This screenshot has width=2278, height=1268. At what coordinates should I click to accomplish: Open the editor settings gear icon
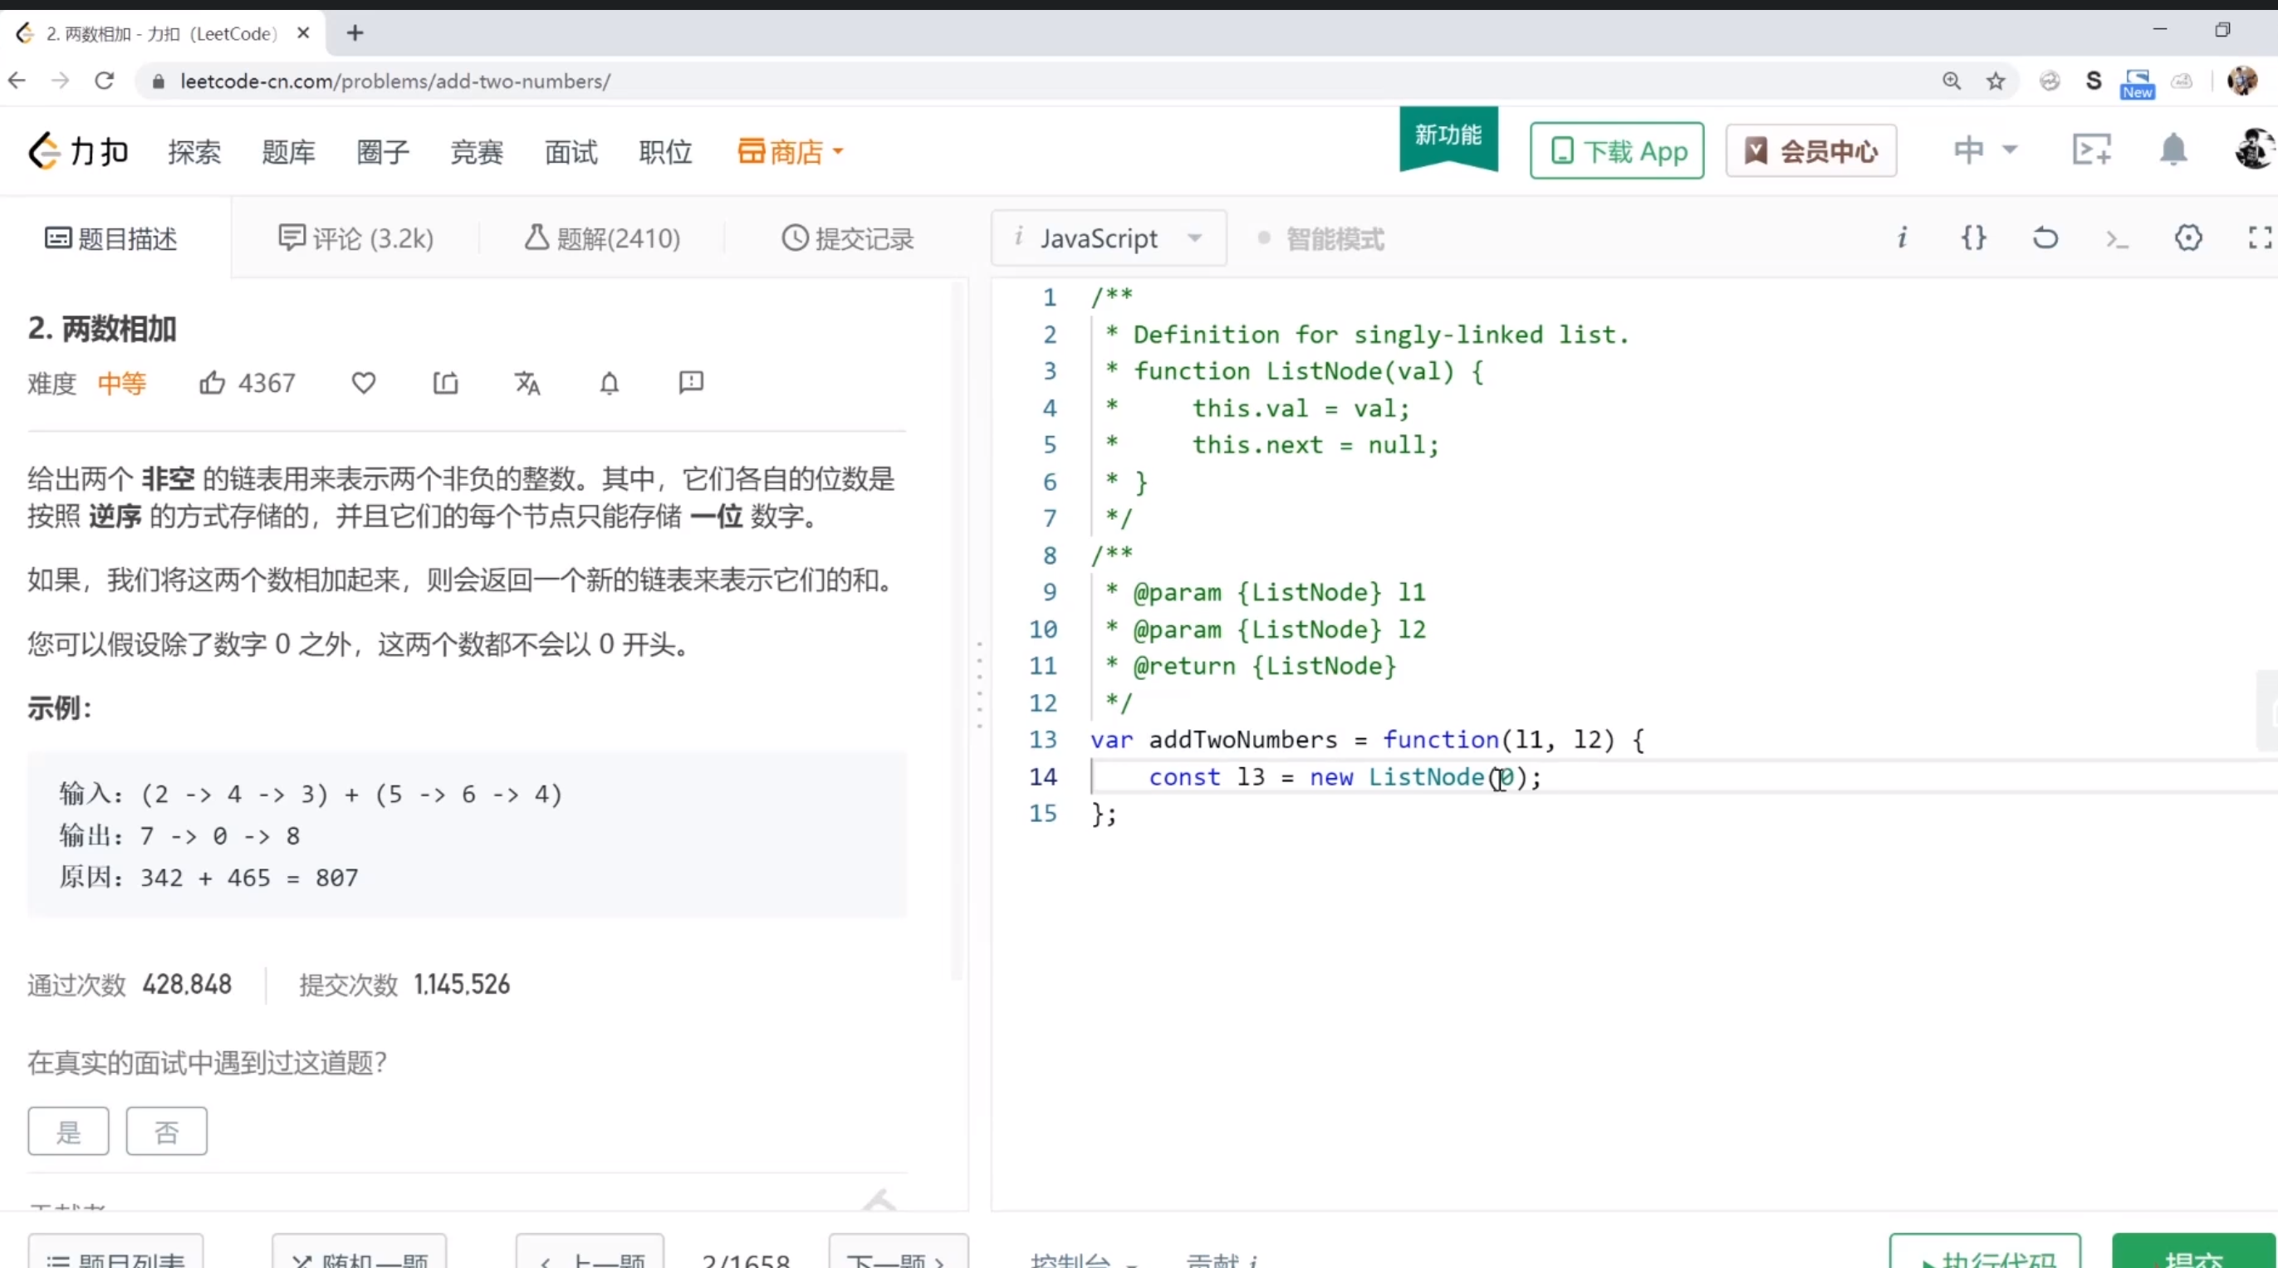pyautogui.click(x=2188, y=237)
